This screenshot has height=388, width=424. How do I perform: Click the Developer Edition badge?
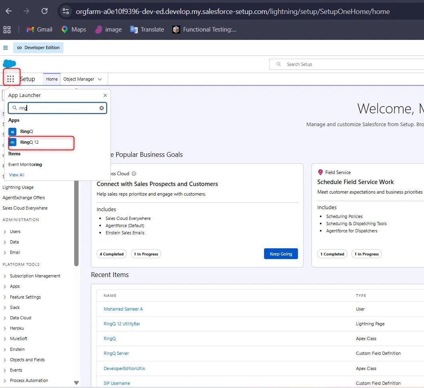38,48
